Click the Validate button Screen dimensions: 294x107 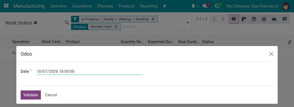coord(30,95)
